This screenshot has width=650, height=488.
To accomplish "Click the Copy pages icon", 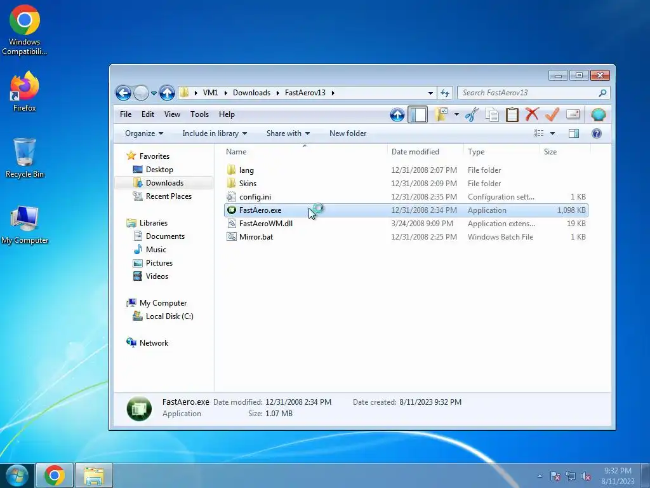I will point(492,114).
